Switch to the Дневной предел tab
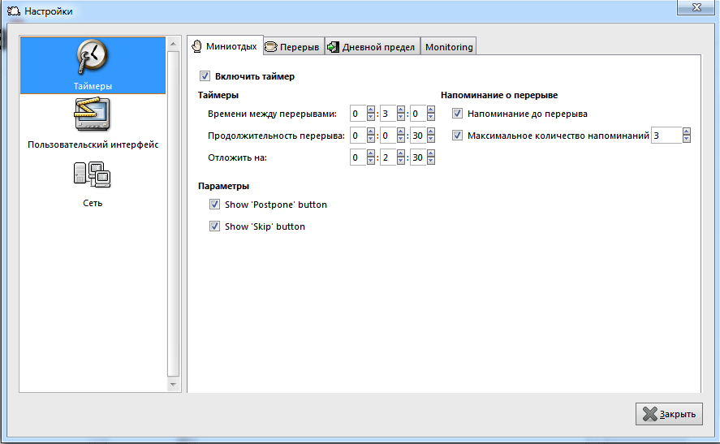 (373, 46)
